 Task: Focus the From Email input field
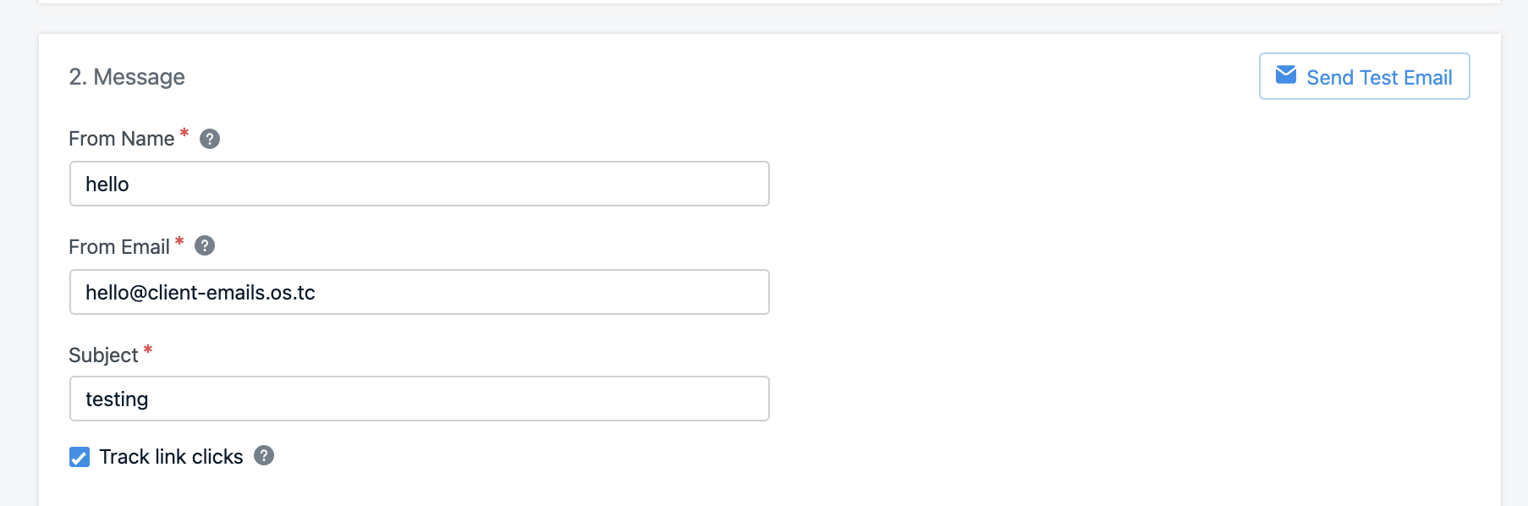pos(420,292)
